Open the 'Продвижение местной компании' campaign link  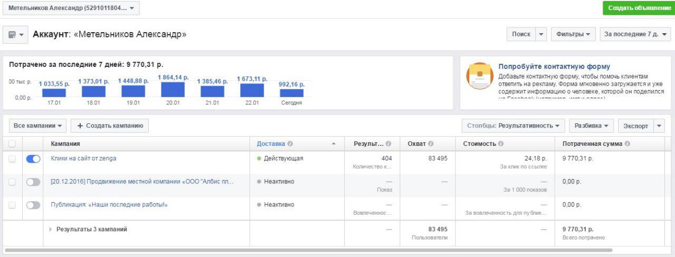coord(142,182)
